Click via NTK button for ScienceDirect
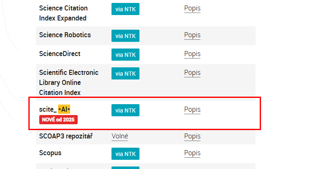 (125, 55)
